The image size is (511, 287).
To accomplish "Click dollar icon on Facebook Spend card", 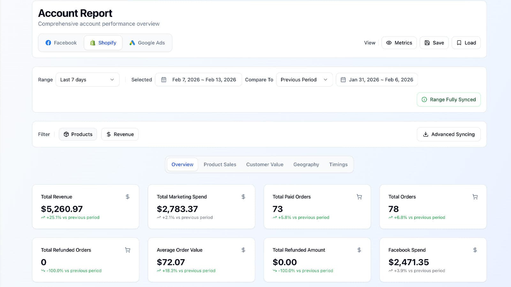I will [475, 250].
